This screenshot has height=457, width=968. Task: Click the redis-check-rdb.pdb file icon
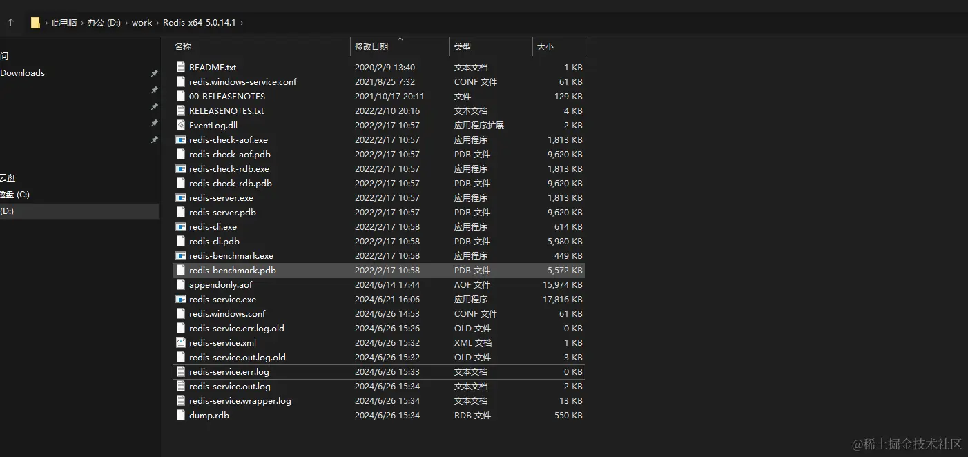coord(181,183)
